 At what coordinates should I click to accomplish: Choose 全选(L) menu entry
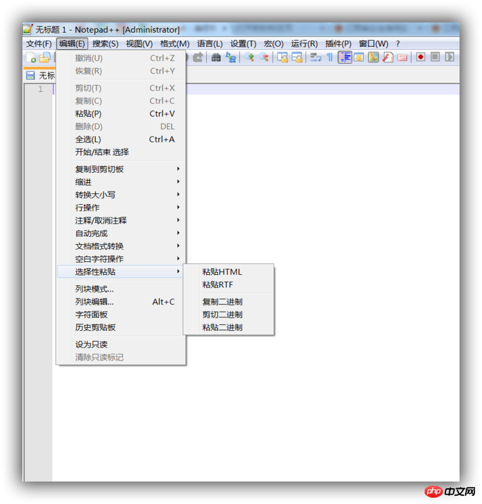[x=121, y=139]
